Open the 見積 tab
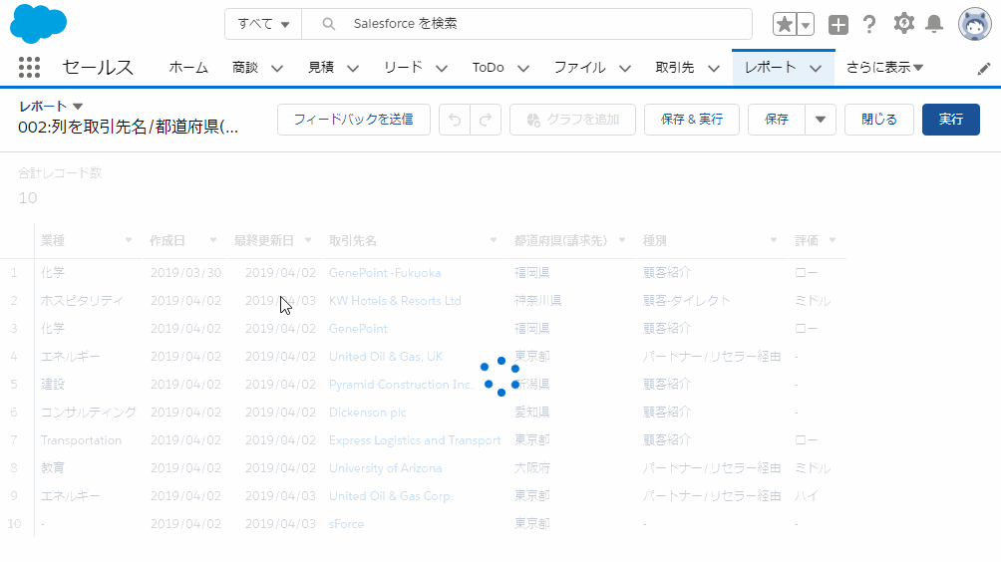1001x562 pixels. (x=321, y=67)
